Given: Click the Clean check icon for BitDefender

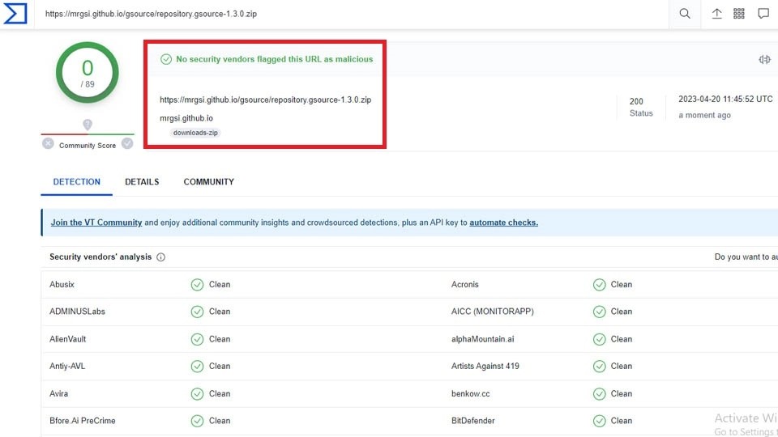Looking at the screenshot, I should coord(600,421).
